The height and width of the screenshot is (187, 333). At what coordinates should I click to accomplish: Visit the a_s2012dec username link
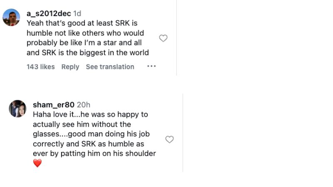click(49, 13)
